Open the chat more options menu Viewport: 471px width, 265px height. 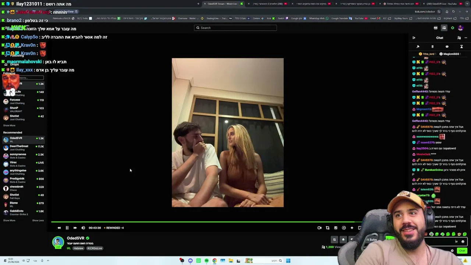tap(465, 38)
